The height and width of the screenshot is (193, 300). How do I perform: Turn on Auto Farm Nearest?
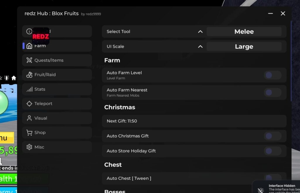click(272, 92)
